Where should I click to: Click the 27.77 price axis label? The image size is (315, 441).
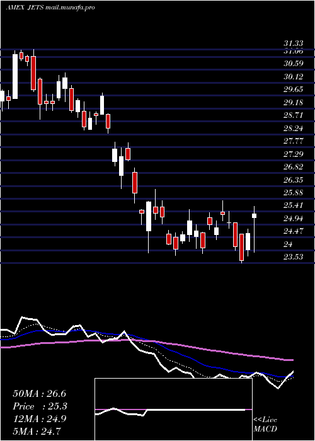(293, 141)
